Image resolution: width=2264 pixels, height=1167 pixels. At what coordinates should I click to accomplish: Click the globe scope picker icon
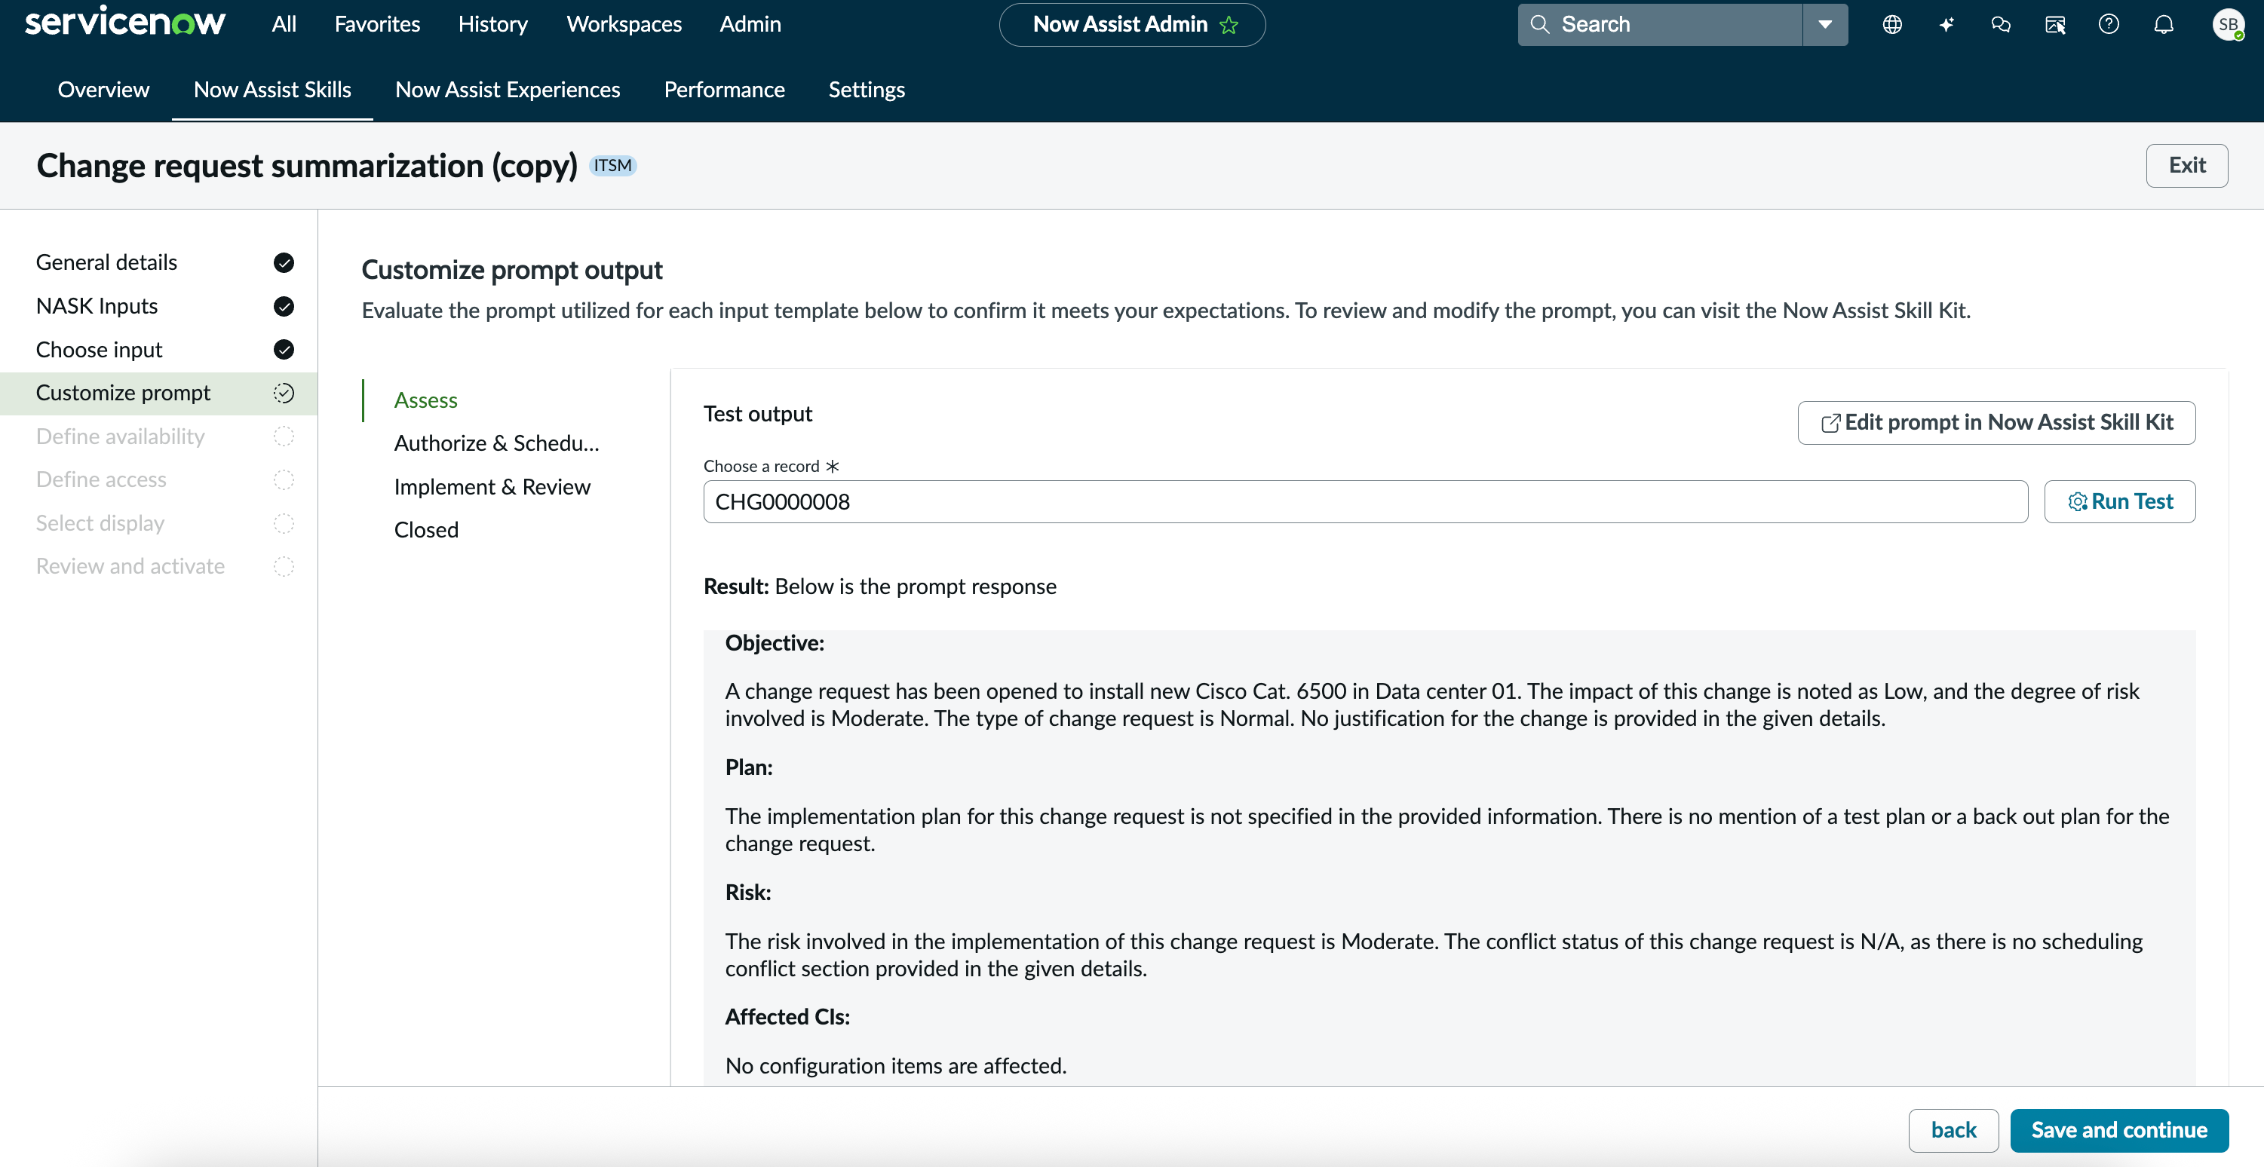pos(1892,25)
